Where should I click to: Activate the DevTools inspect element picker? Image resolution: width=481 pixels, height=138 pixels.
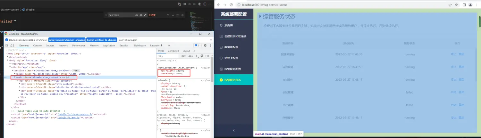tap(7, 46)
